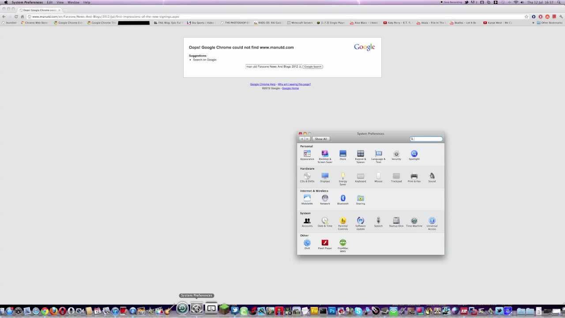Open the Trackpad preference pane
Viewport: 565px width, 318px height.
396,178
